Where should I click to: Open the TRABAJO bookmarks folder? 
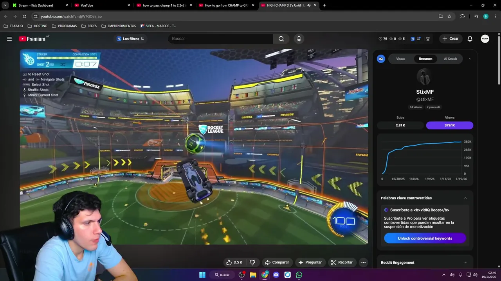pyautogui.click(x=13, y=26)
